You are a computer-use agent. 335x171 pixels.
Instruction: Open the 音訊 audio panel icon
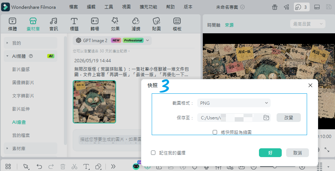[53, 21]
